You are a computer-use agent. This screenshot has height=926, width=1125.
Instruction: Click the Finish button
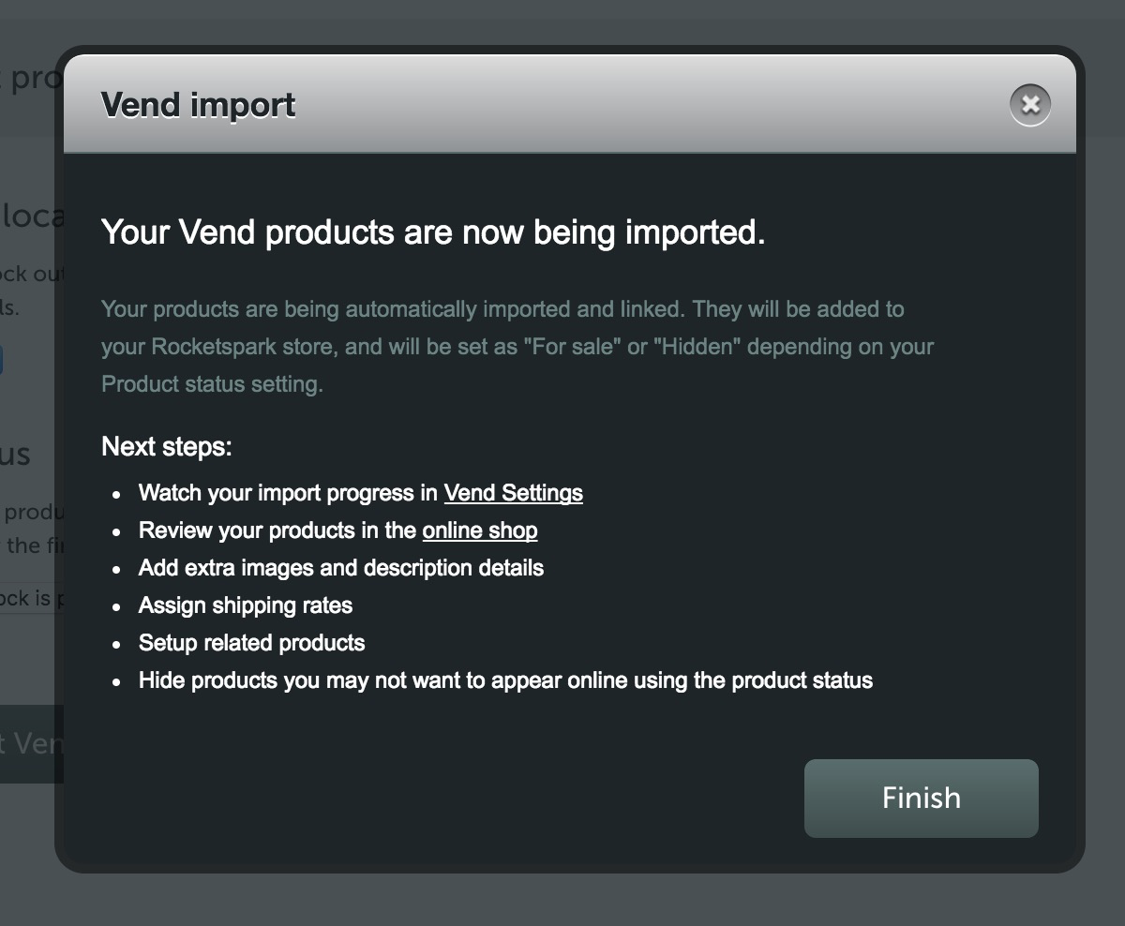pos(921,798)
